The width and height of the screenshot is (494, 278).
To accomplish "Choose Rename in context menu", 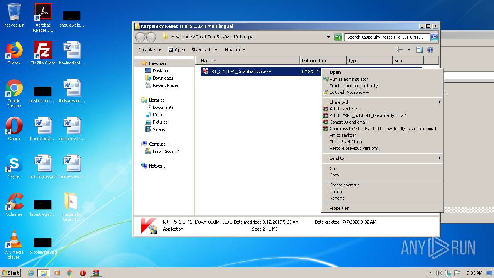I will [x=382, y=198].
